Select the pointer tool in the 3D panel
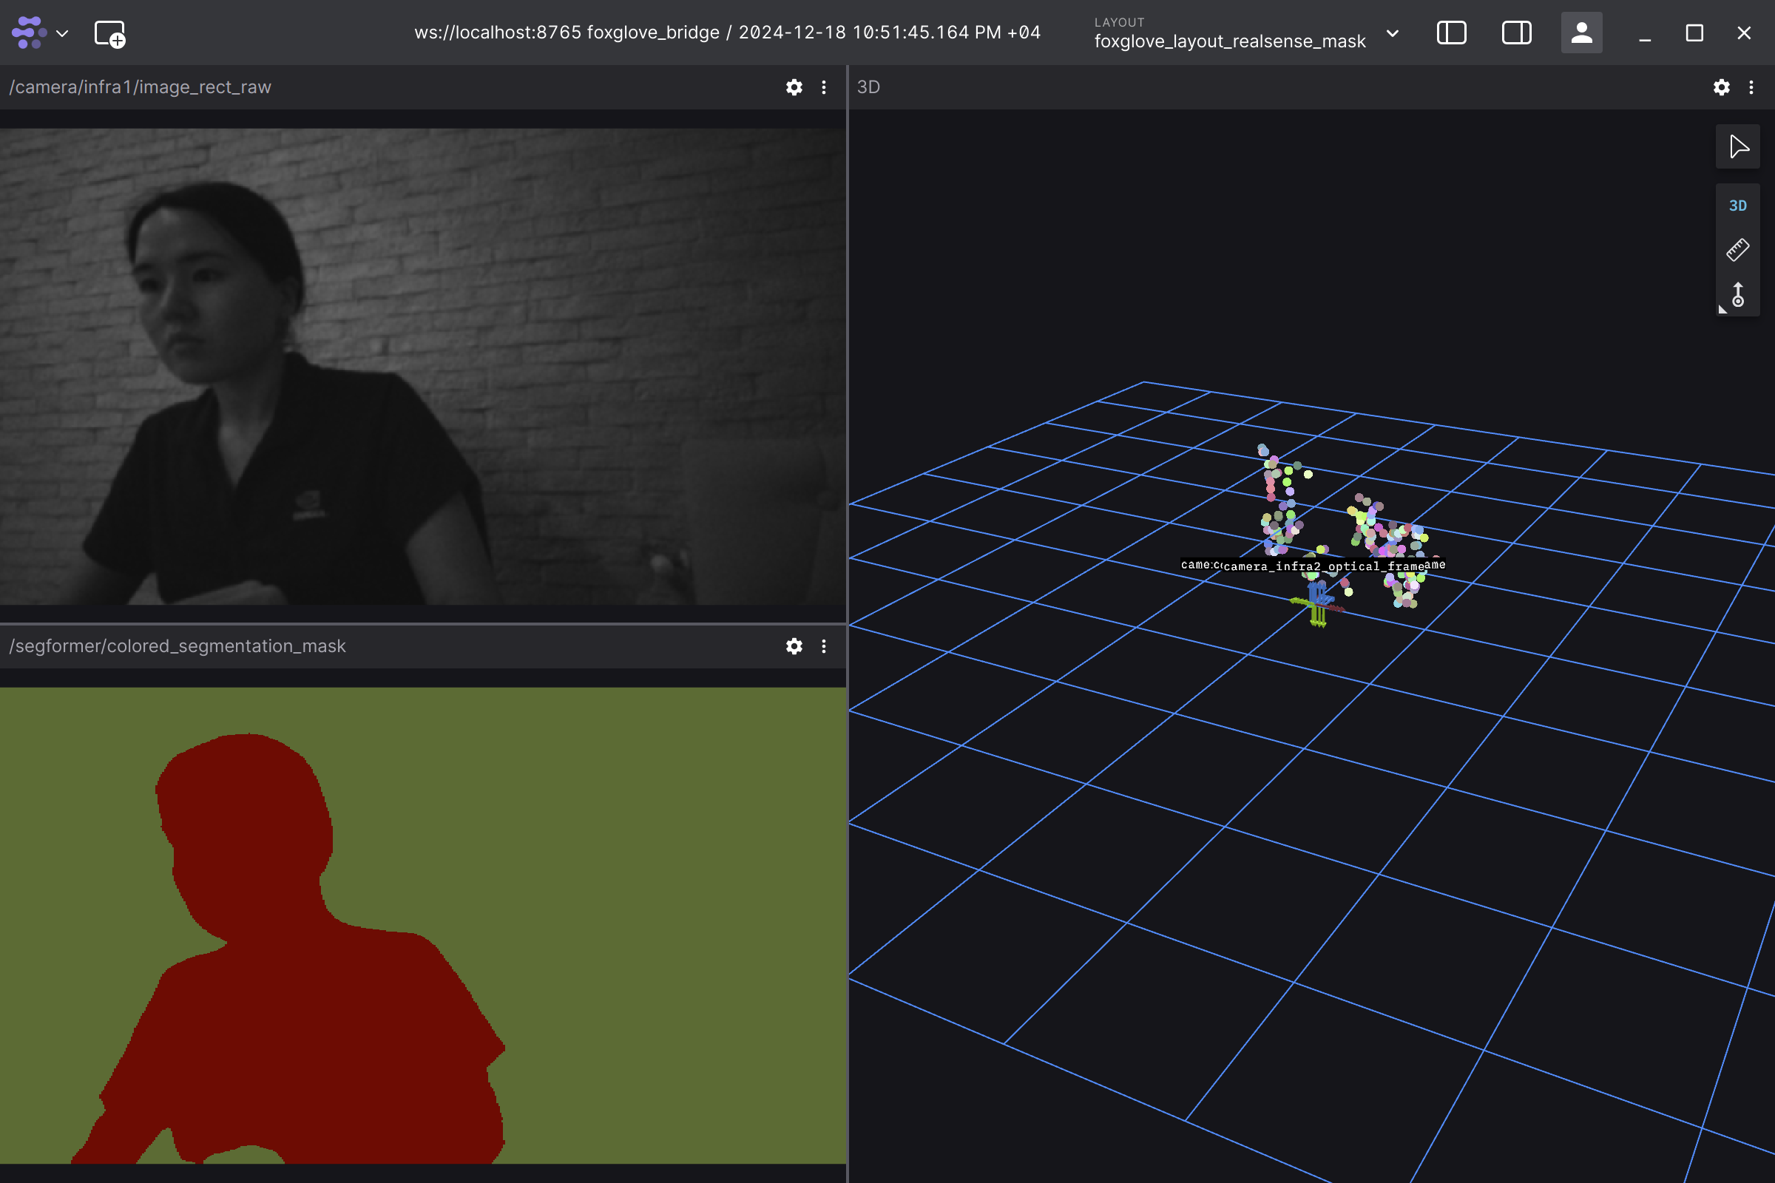The height and width of the screenshot is (1183, 1775). [x=1738, y=146]
